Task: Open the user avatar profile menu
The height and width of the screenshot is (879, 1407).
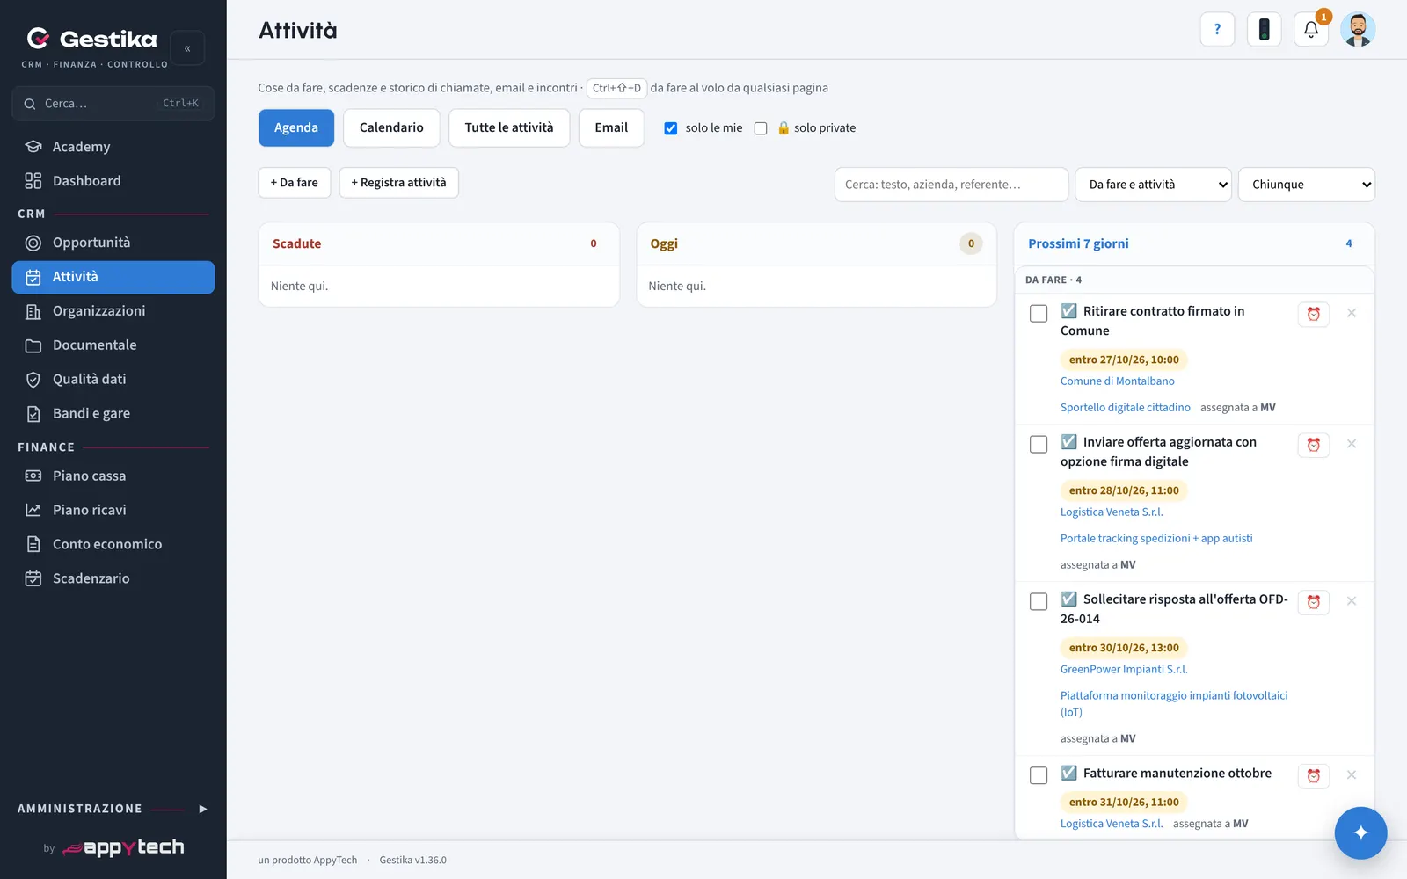Action: point(1358,29)
